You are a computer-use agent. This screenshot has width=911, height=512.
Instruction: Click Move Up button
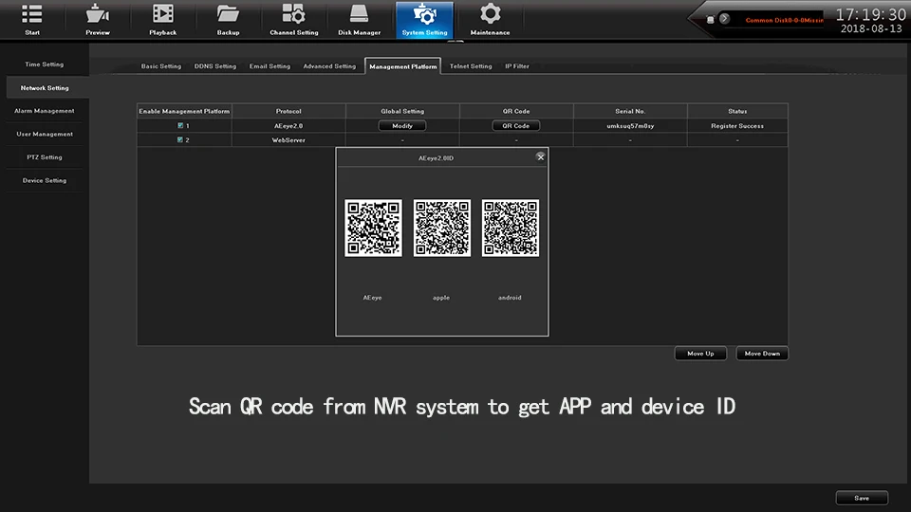coord(700,353)
